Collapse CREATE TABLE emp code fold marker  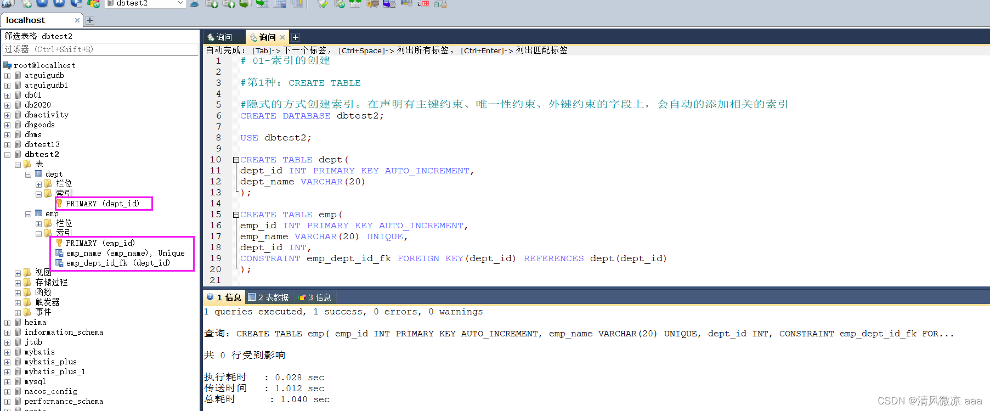[236, 215]
